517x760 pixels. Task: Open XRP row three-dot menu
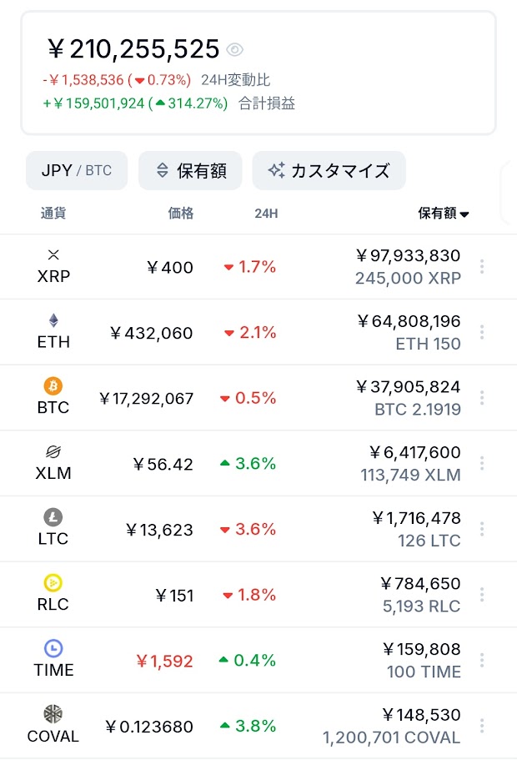click(x=482, y=266)
